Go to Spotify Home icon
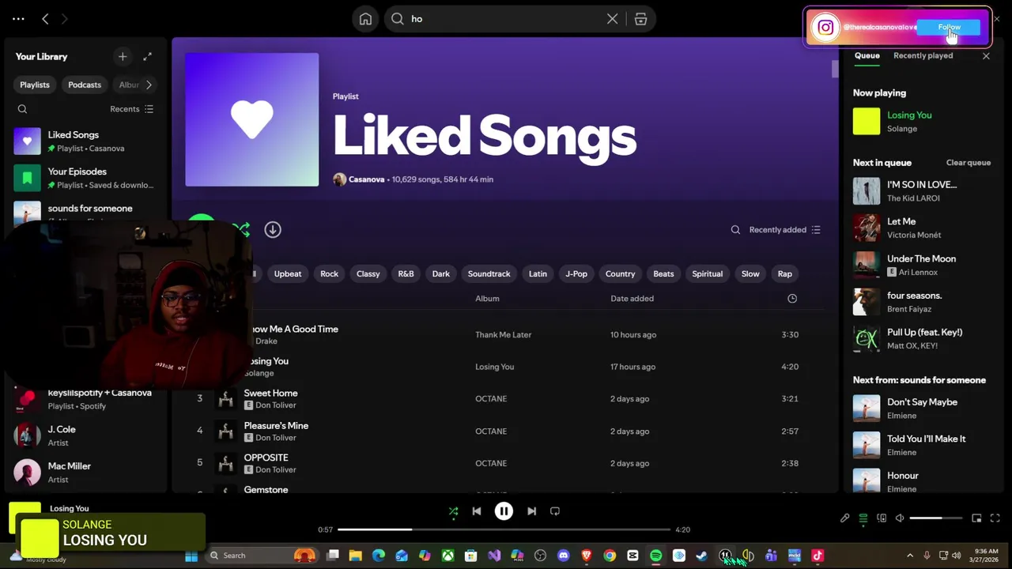 [x=365, y=19]
